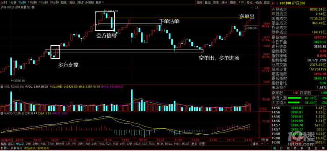
Task: Click the plus button next to 模板
Action: coord(262,144)
